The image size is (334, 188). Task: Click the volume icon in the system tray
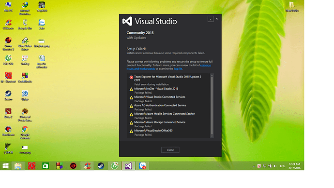pos(275,166)
